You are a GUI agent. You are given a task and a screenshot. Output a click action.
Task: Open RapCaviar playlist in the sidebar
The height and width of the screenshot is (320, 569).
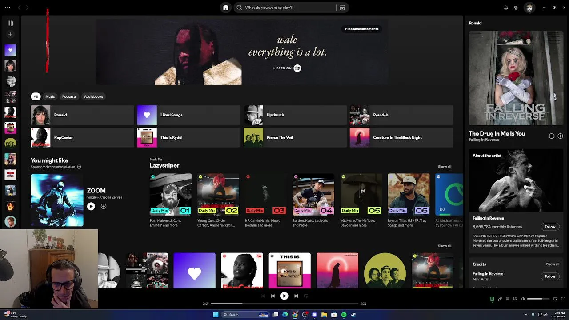[x=10, y=112]
